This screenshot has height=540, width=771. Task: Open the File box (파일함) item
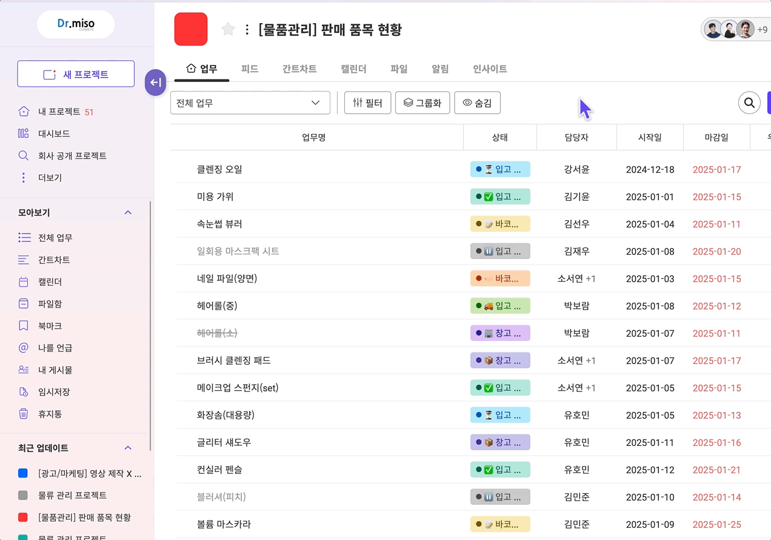pyautogui.click(x=50, y=304)
